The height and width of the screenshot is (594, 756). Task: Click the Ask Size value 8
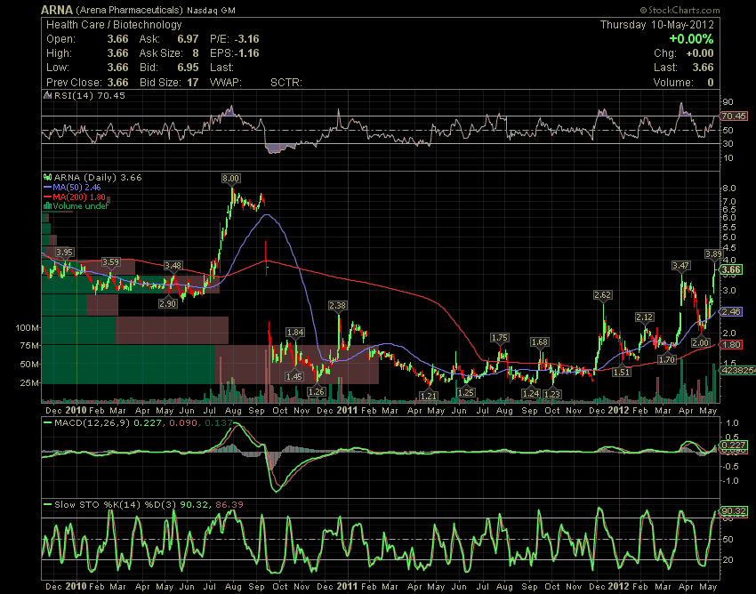pos(196,53)
